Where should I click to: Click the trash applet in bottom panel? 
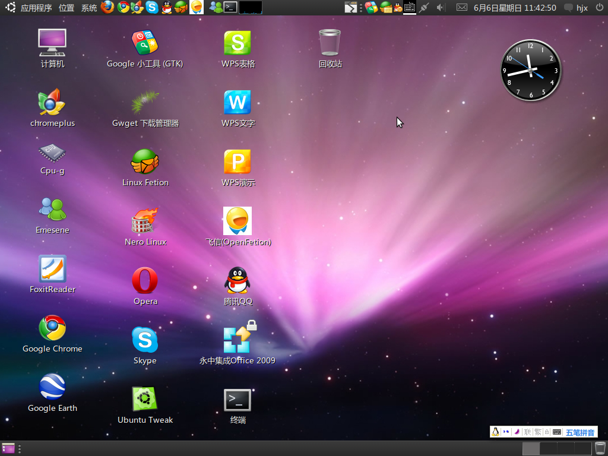pos(600,448)
